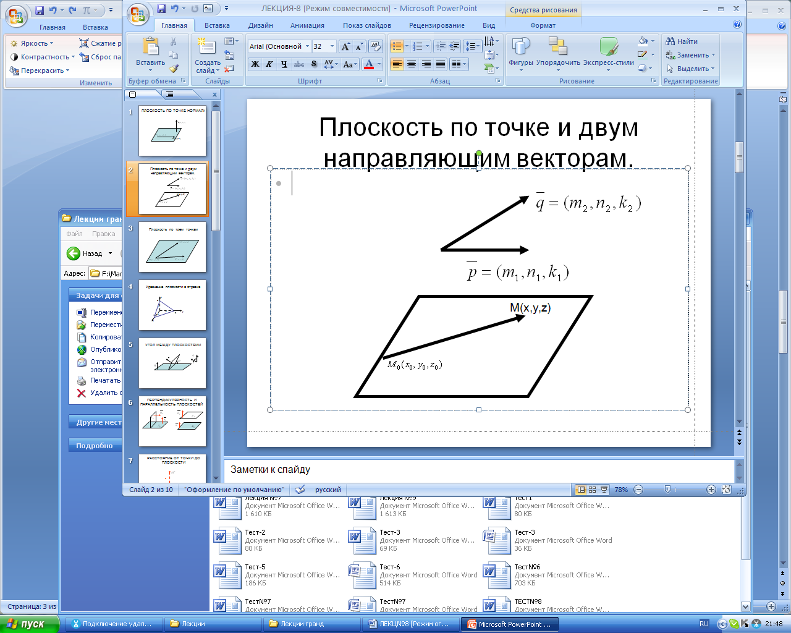Image resolution: width=791 pixels, height=633 pixels.
Task: Click the zoom slider handle in status bar
Action: [x=667, y=490]
